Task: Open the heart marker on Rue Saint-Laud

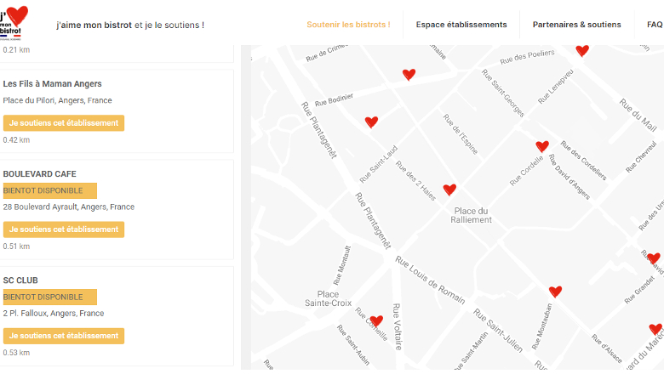Action: pos(371,122)
